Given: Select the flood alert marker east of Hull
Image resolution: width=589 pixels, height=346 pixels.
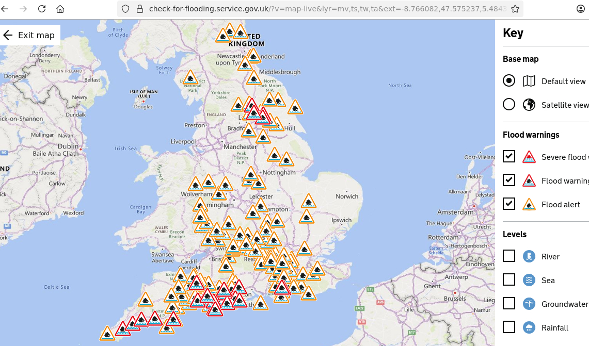Looking at the screenshot, I should [295, 108].
